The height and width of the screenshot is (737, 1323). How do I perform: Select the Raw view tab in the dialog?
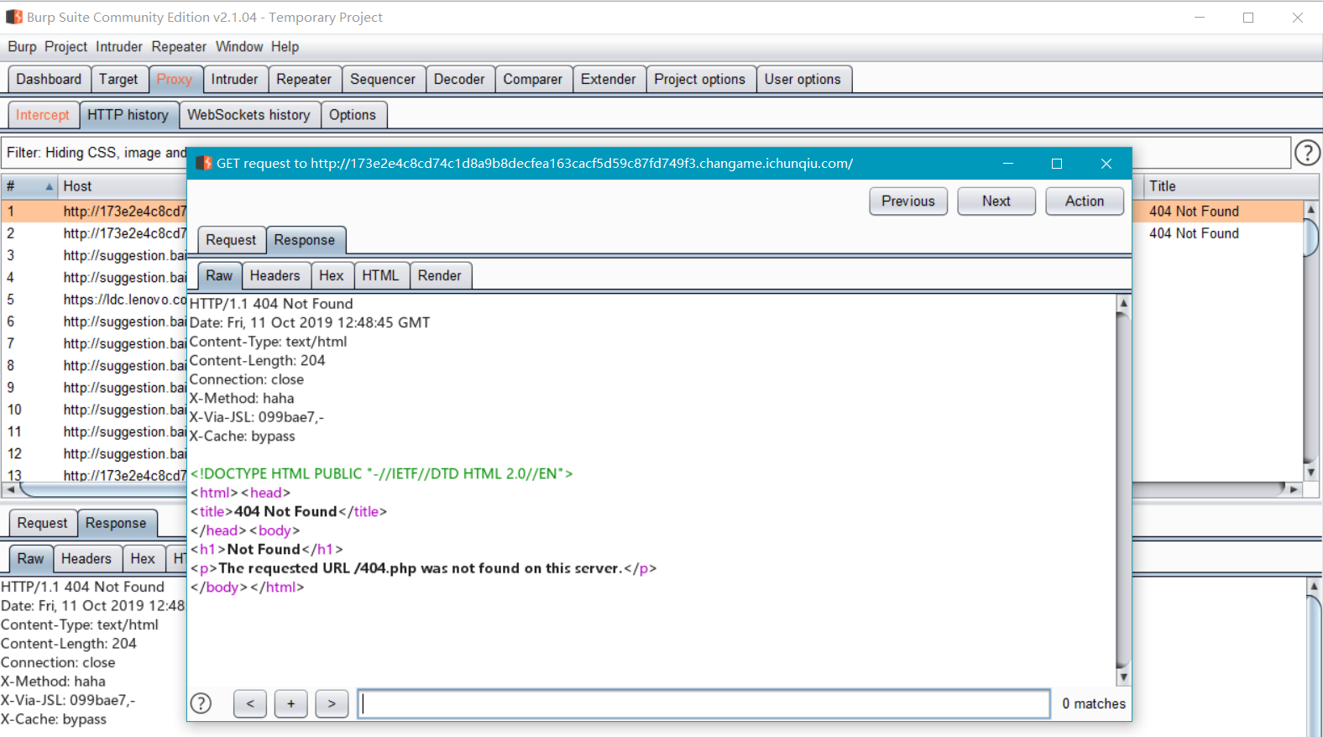click(219, 275)
